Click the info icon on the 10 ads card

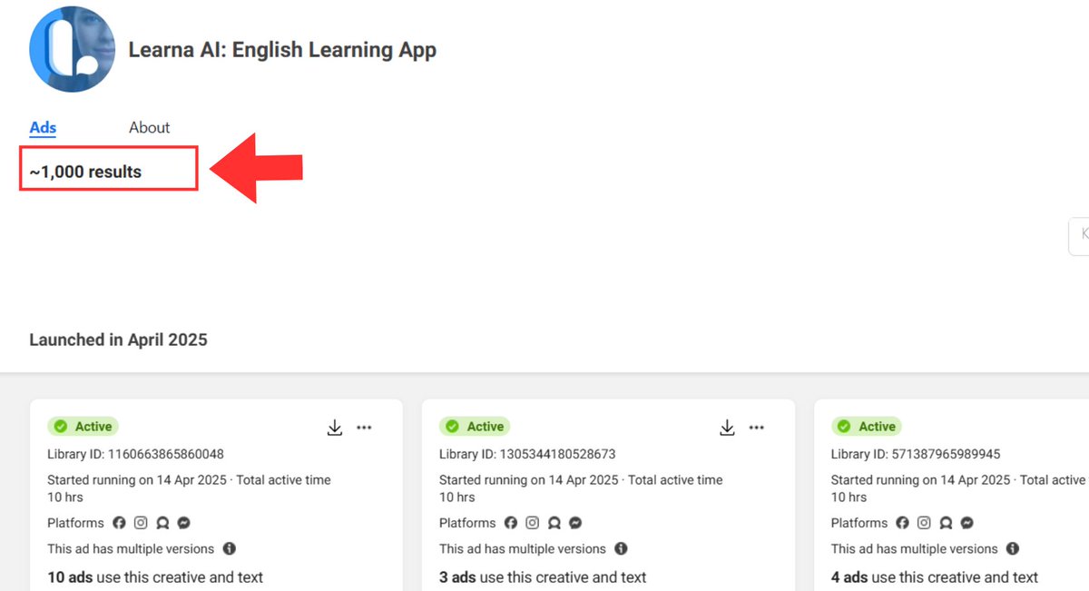pyautogui.click(x=229, y=548)
